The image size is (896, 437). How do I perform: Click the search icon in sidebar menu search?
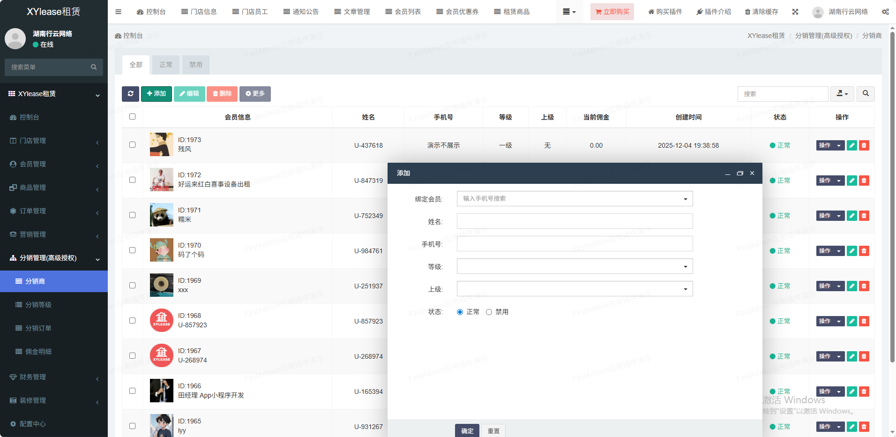coord(94,67)
